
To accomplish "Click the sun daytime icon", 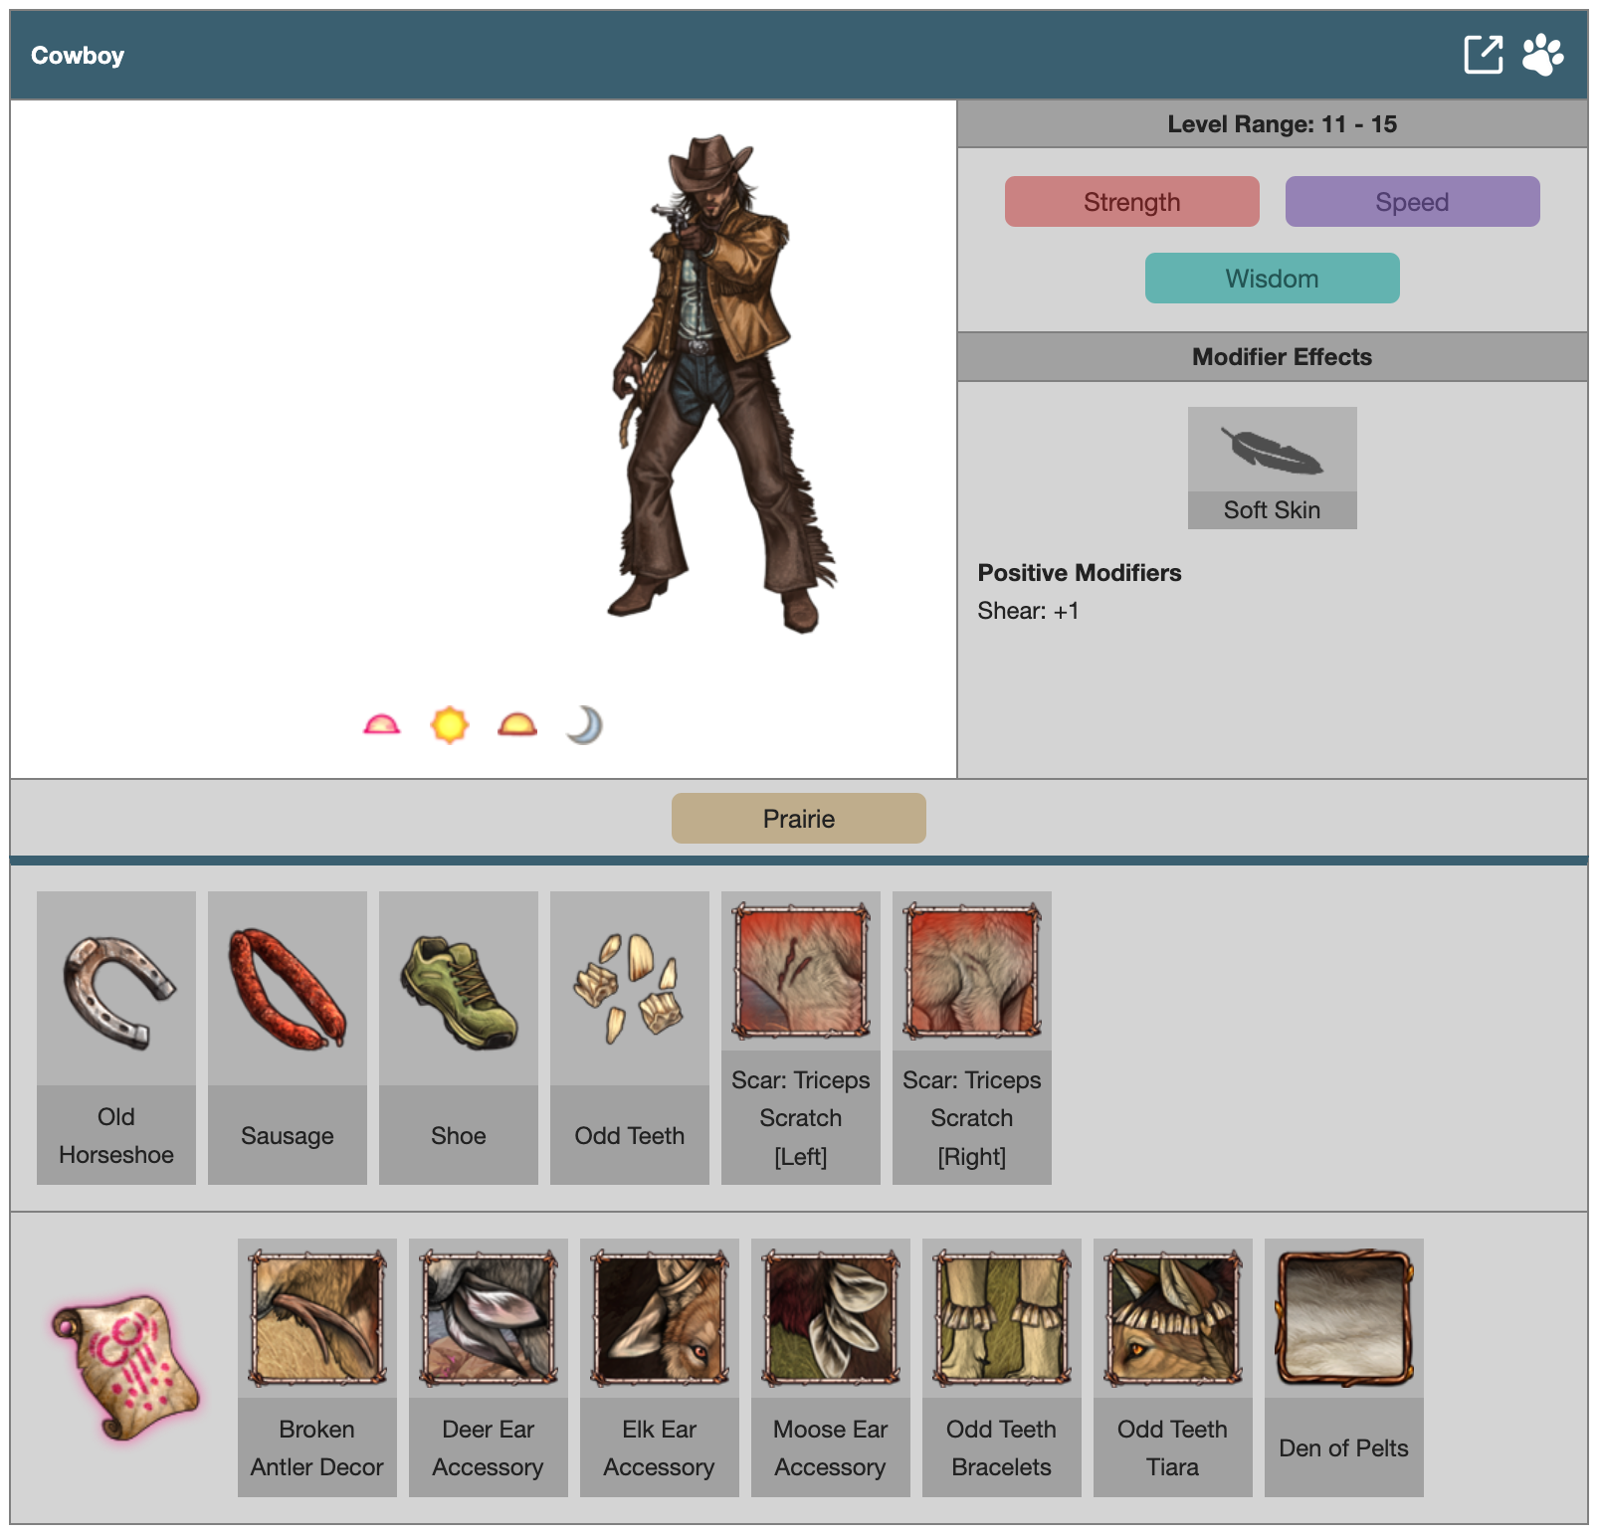I will point(449,724).
